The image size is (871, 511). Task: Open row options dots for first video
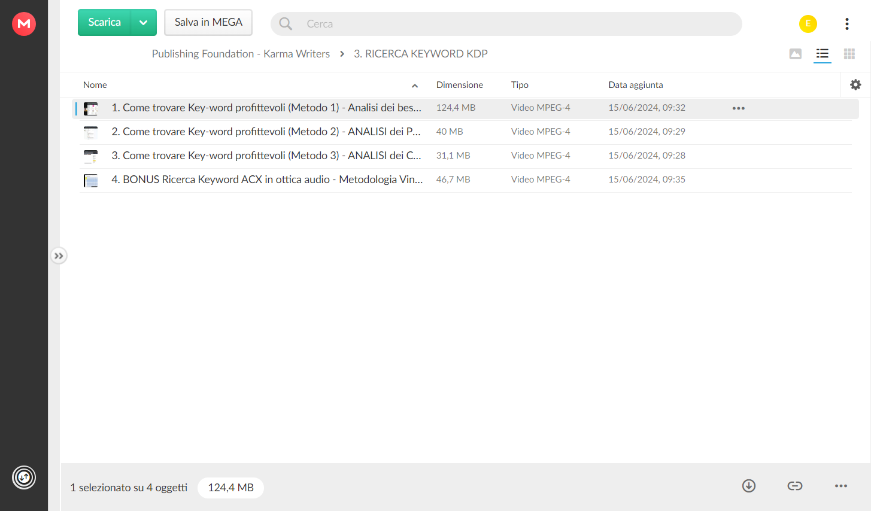click(739, 108)
